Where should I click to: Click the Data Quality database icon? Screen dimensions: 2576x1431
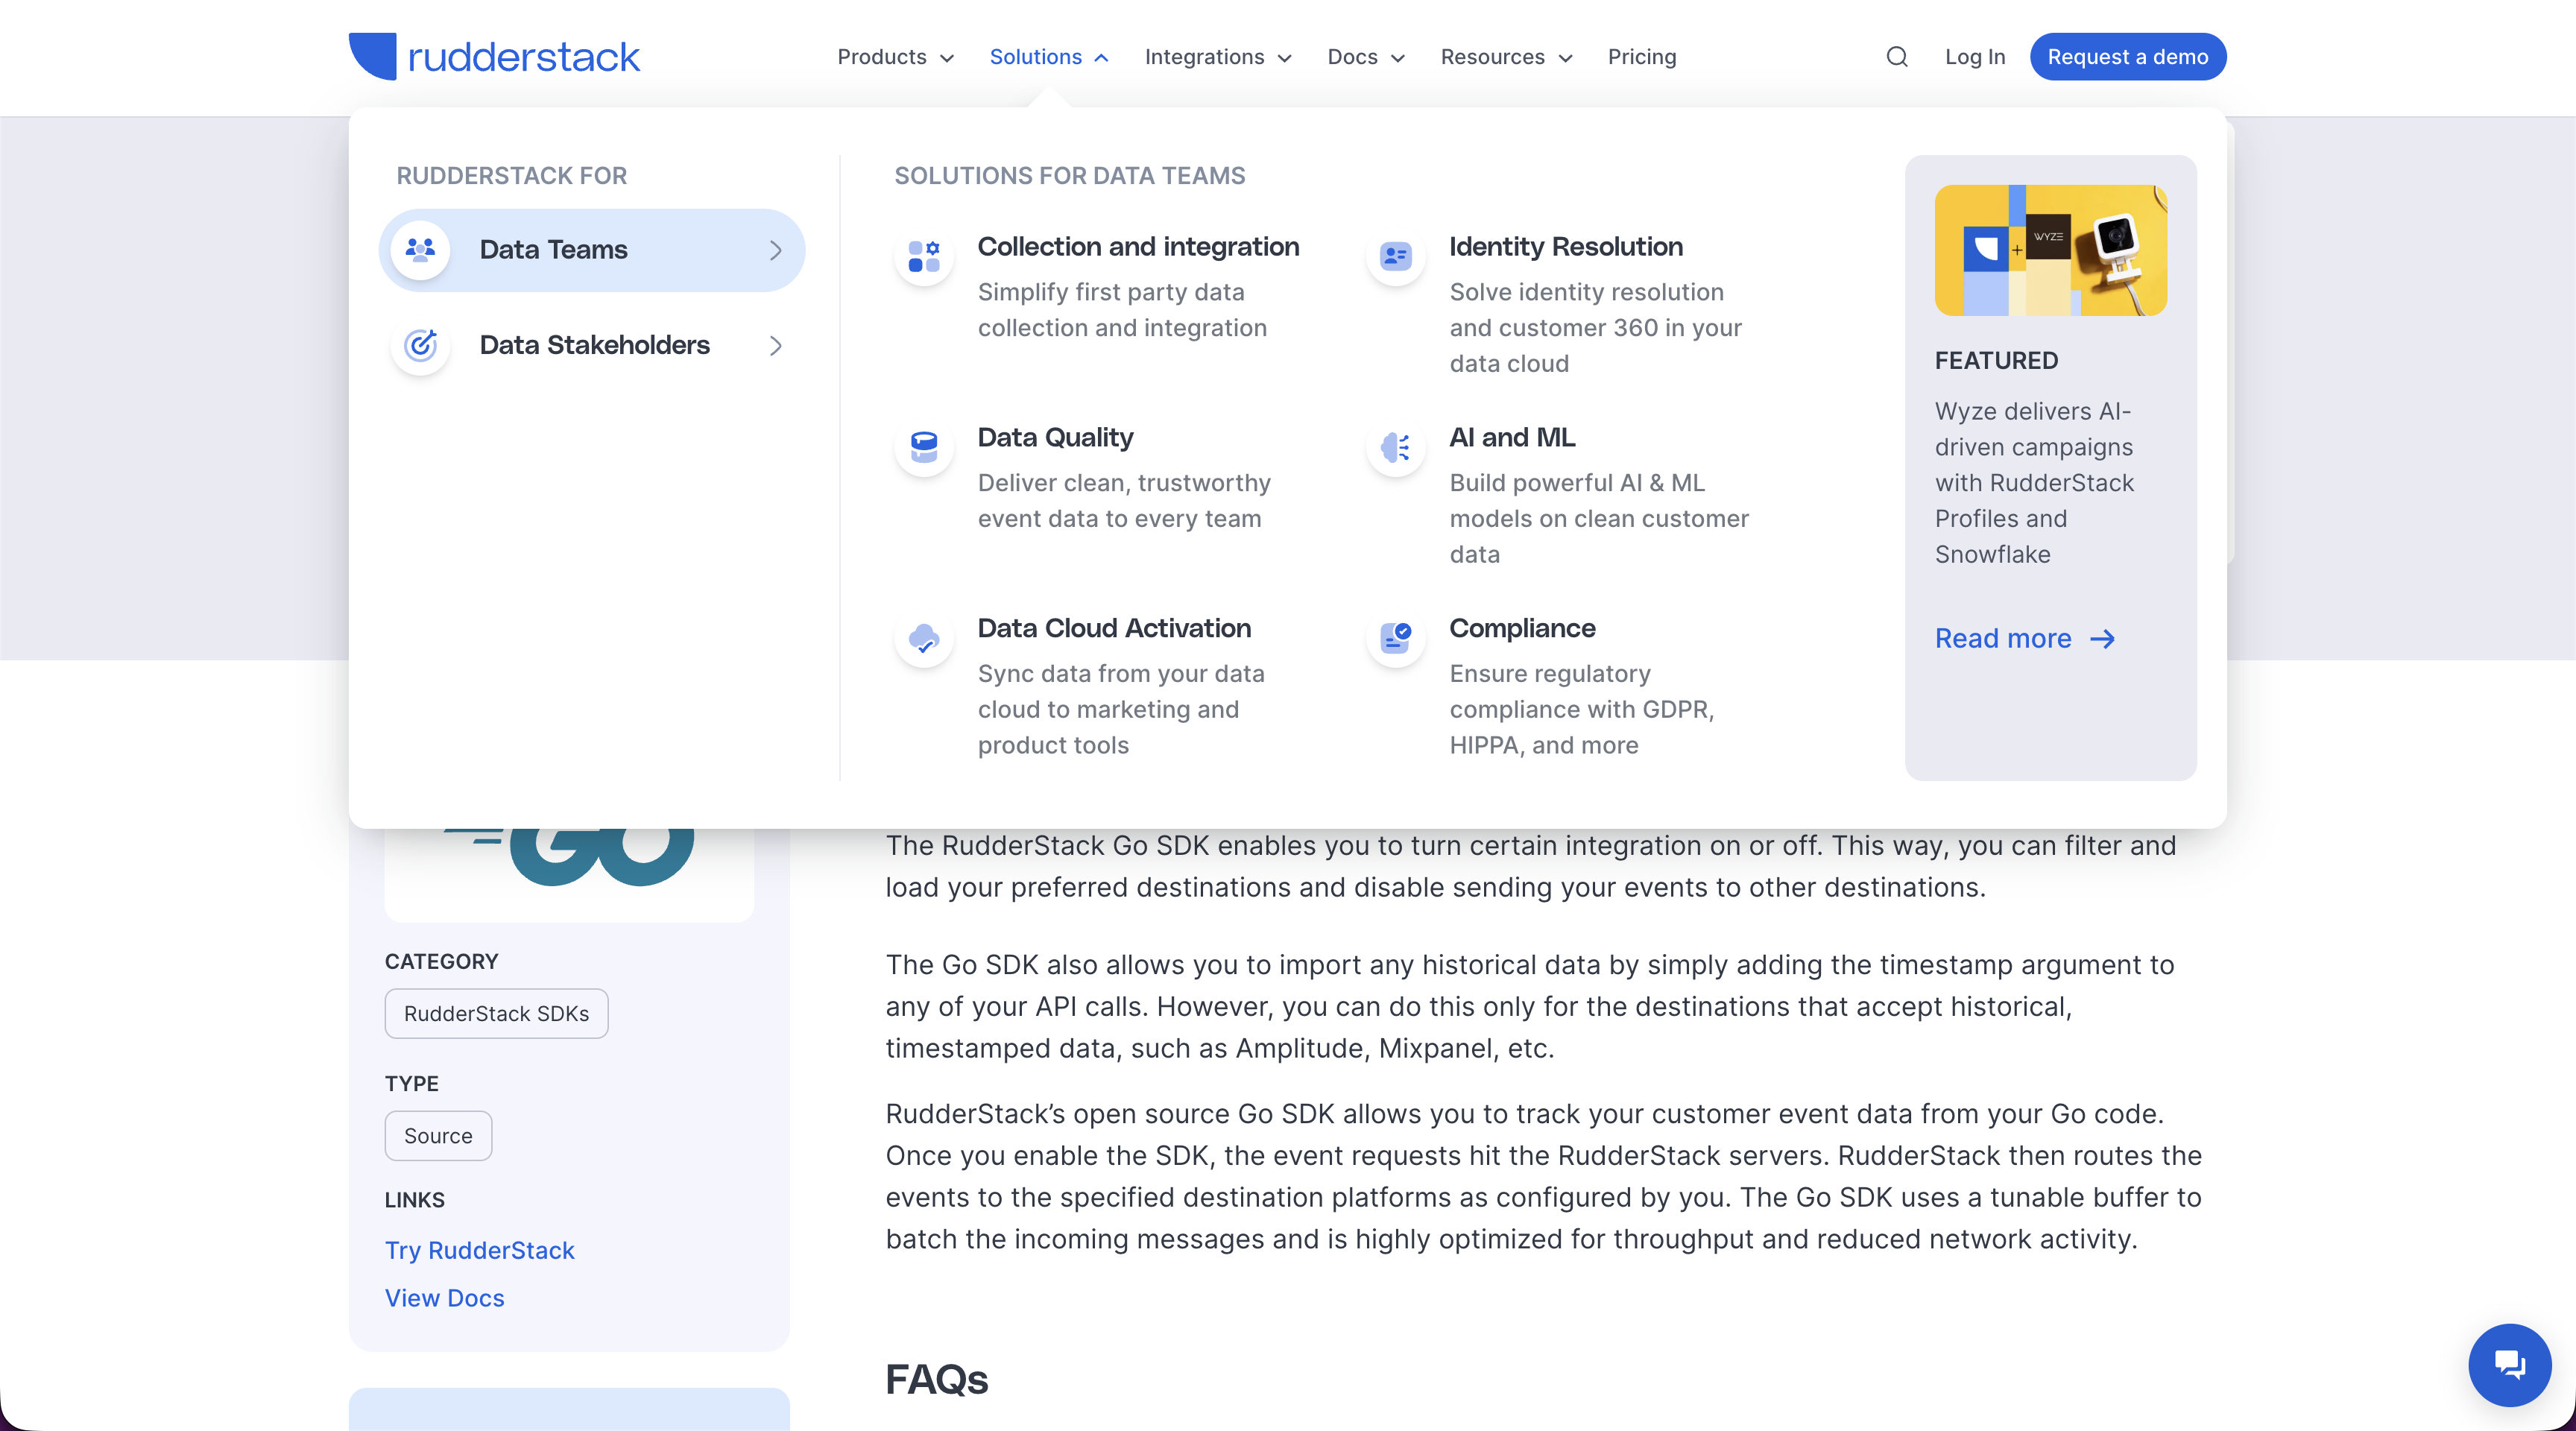(x=923, y=447)
